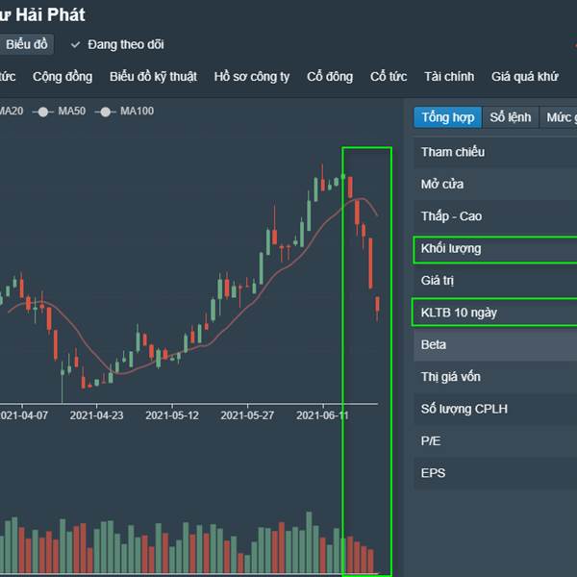This screenshot has width=577, height=577.
Task: Toggle the MA50 legend marker
Action: [x=43, y=112]
